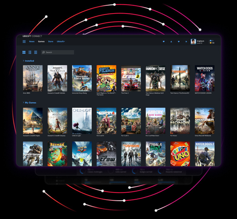
Task: Open Immortals Fenyx Rising cover
Action: (82, 78)
